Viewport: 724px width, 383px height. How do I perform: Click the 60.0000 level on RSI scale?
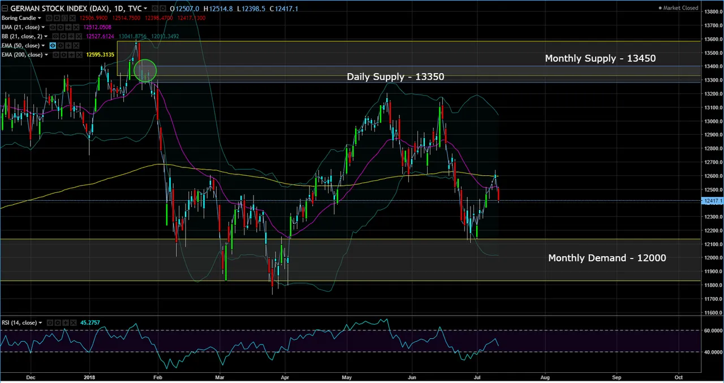(713, 330)
